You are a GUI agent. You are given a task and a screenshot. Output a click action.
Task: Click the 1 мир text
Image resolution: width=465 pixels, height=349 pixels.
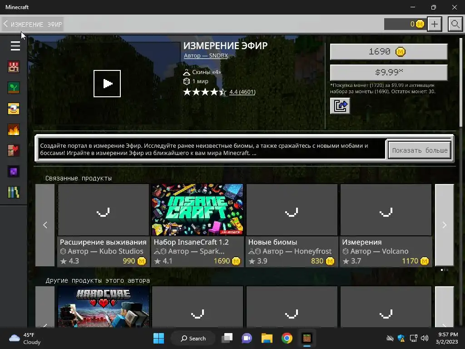point(200,81)
